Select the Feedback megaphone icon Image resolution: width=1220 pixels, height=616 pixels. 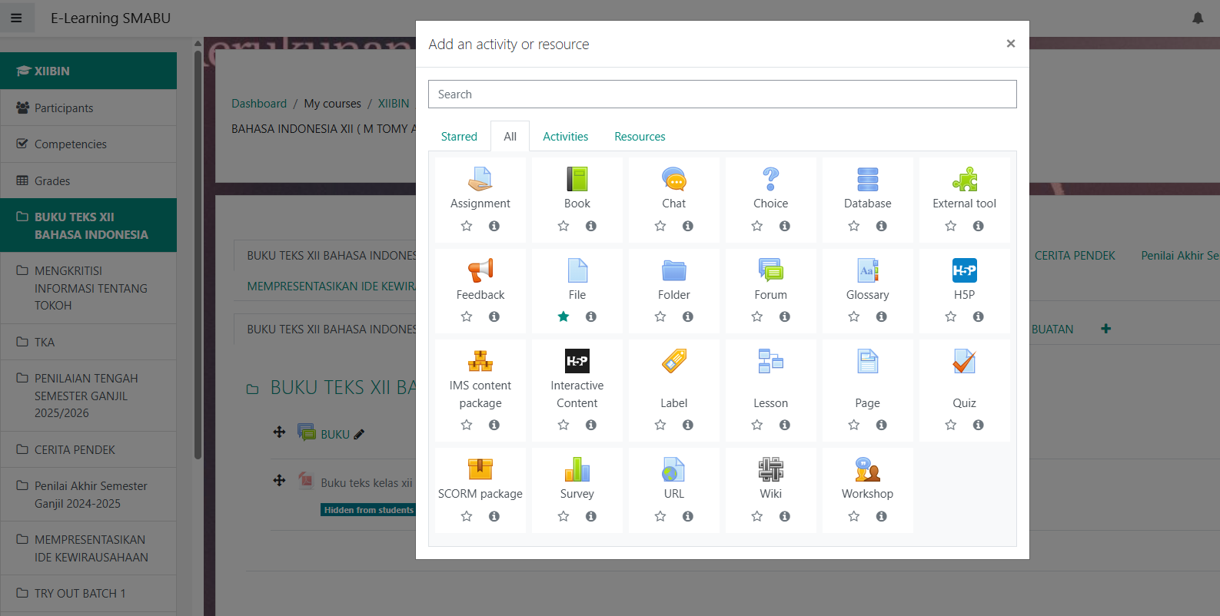480,270
